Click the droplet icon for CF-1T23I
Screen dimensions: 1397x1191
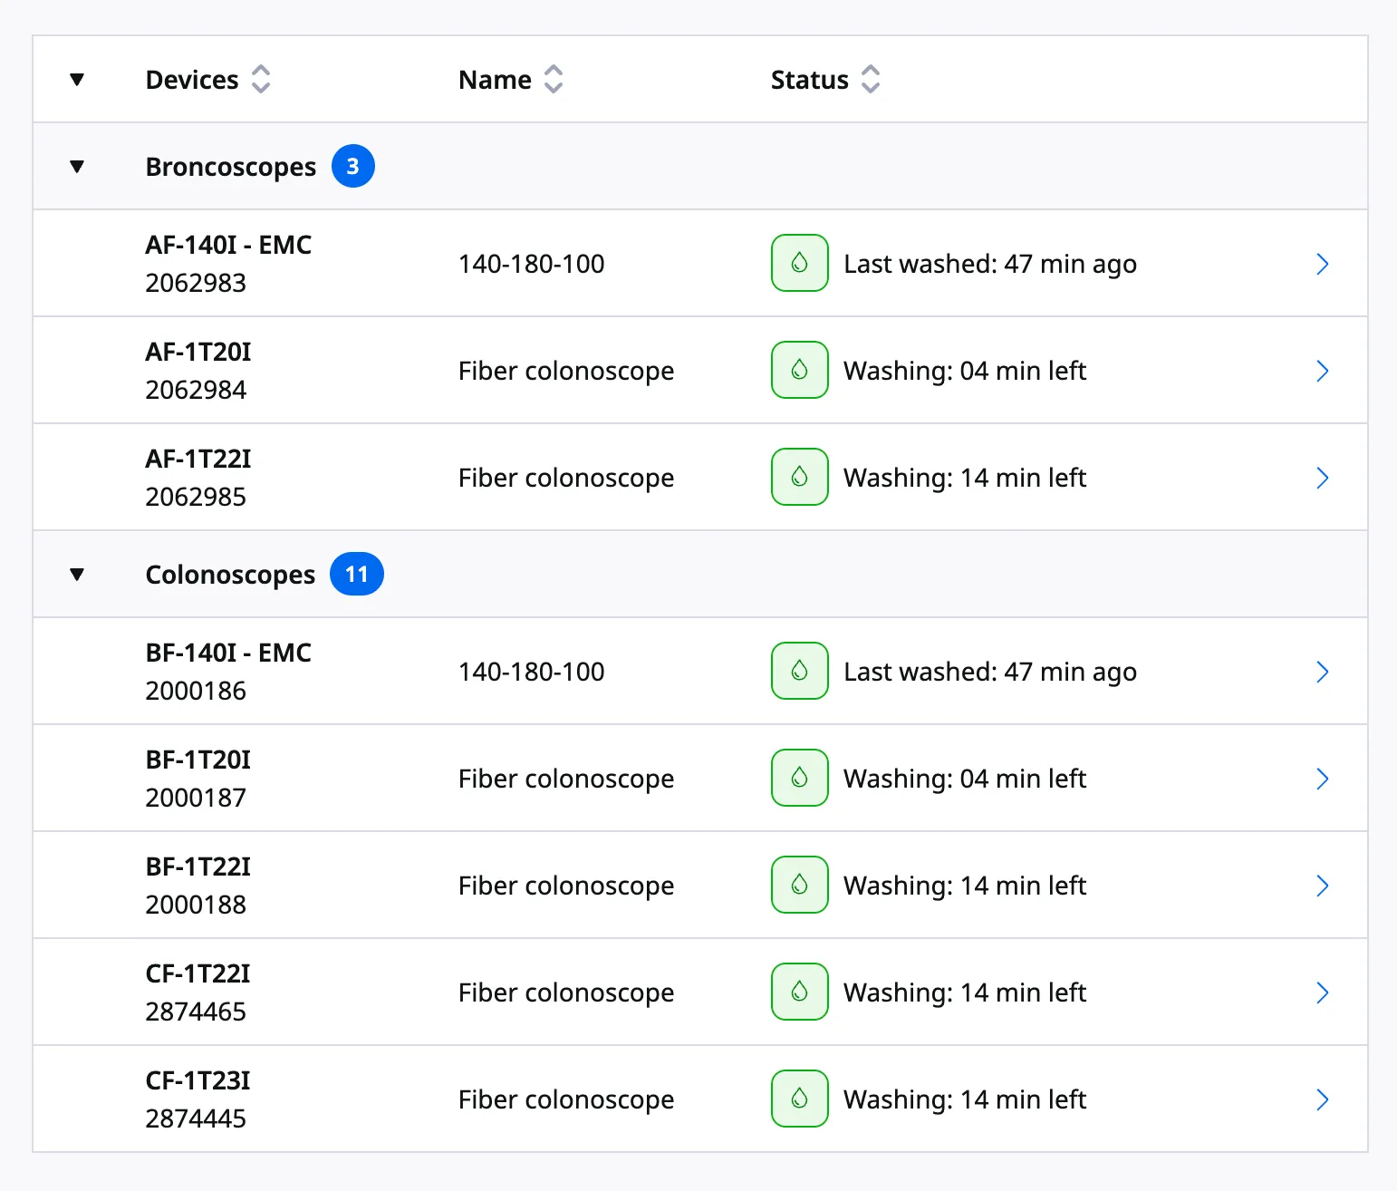coord(799,1099)
